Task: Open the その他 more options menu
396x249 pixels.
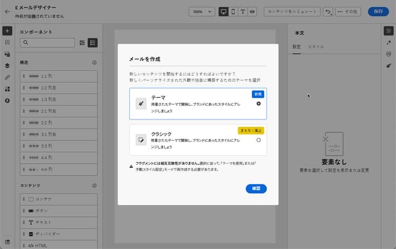Action: pyautogui.click(x=348, y=12)
